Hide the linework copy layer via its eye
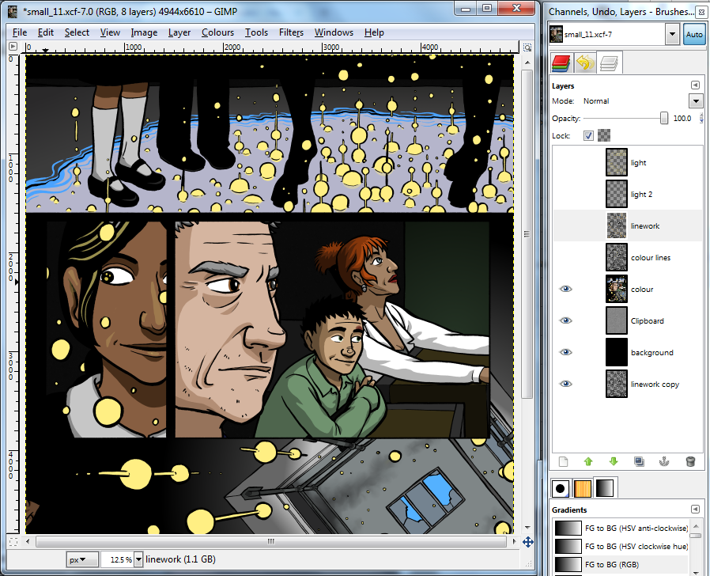710x576 pixels. pyautogui.click(x=565, y=384)
